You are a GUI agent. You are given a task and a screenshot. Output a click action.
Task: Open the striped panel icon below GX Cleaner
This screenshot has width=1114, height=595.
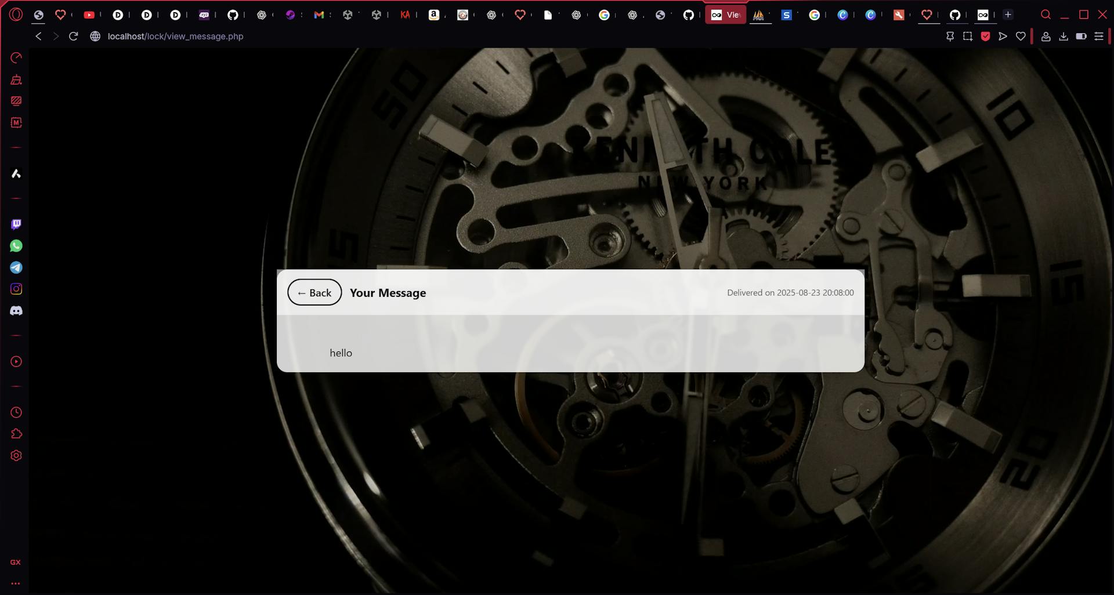pos(16,101)
